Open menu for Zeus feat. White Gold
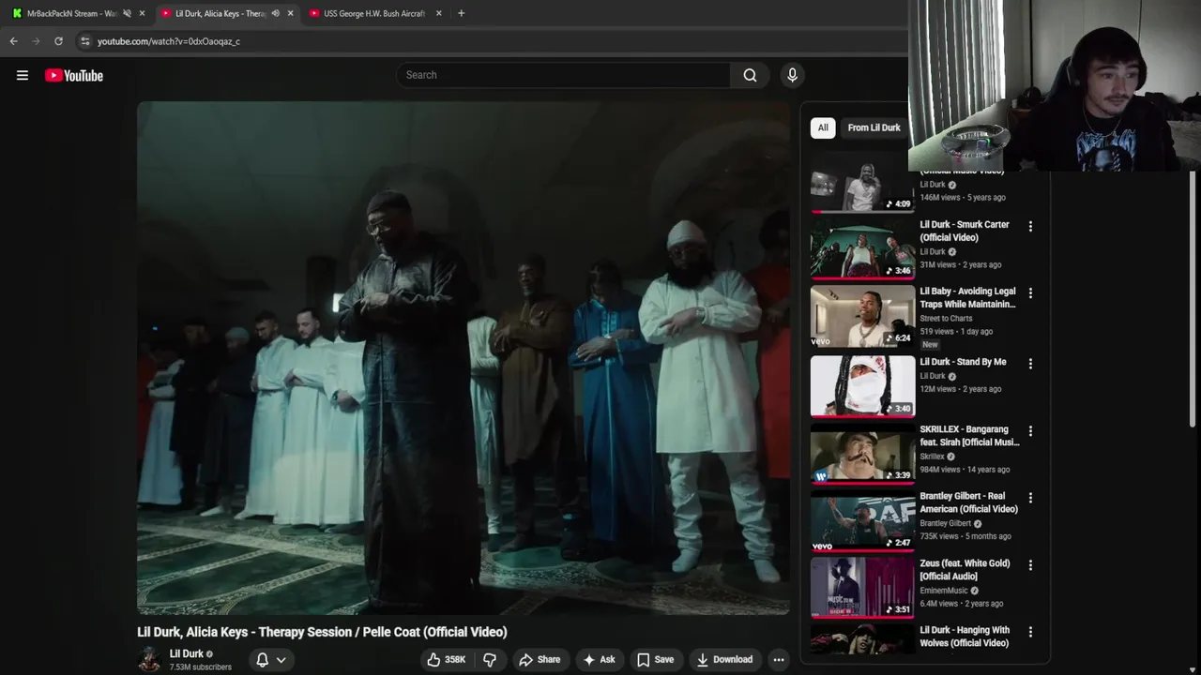The height and width of the screenshot is (675, 1201). [x=1030, y=564]
